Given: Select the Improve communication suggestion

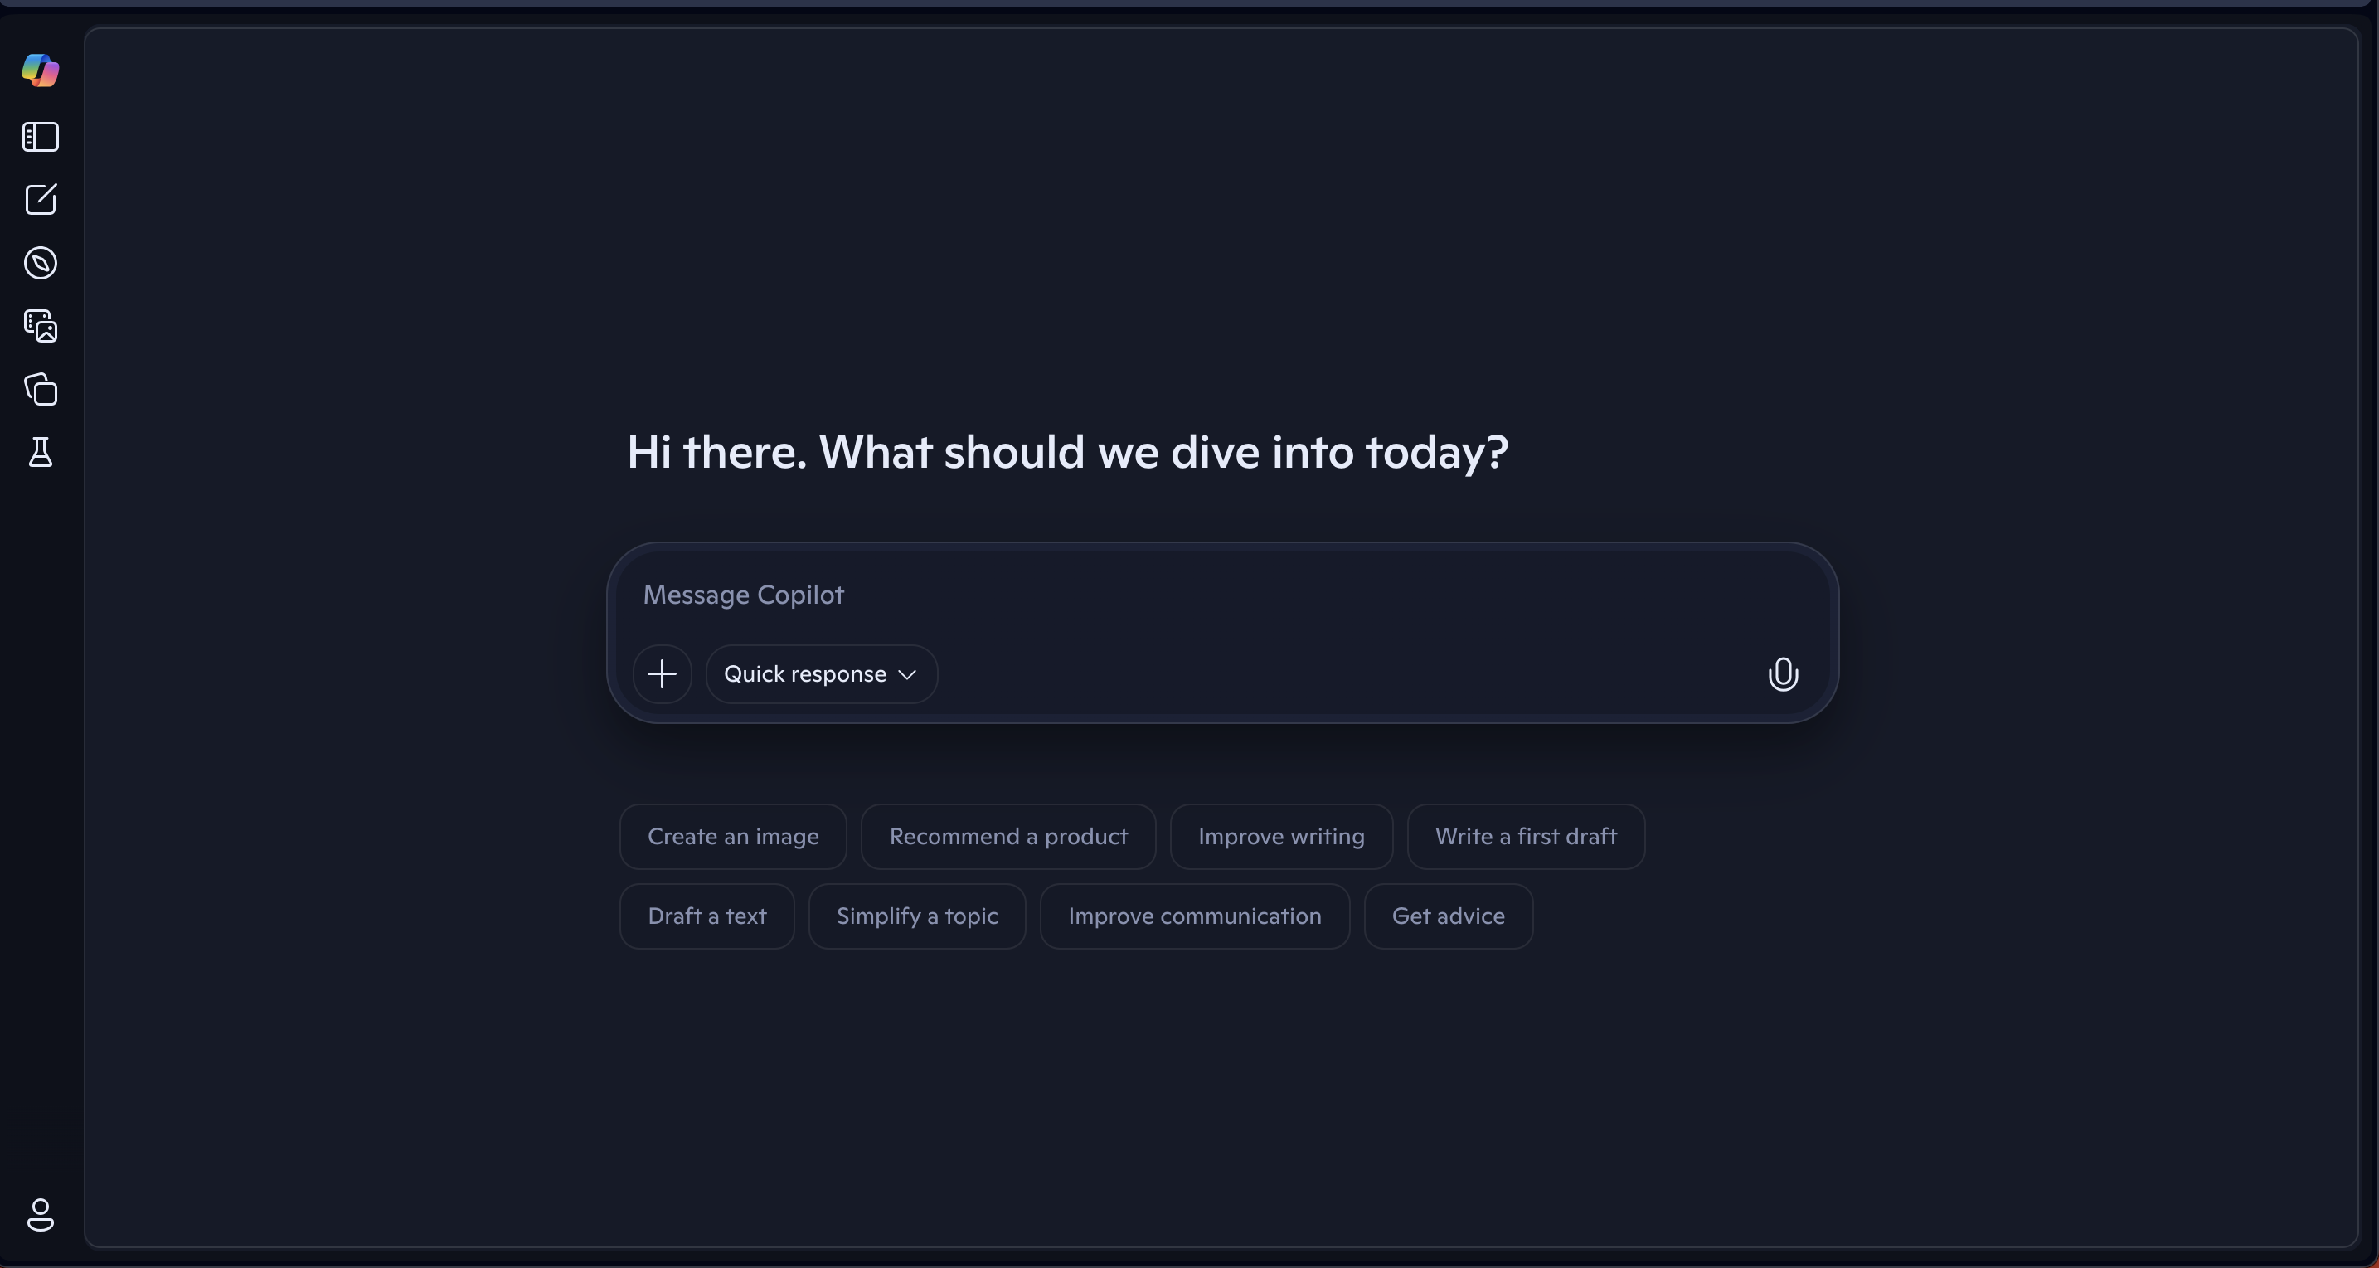Looking at the screenshot, I should point(1194,916).
